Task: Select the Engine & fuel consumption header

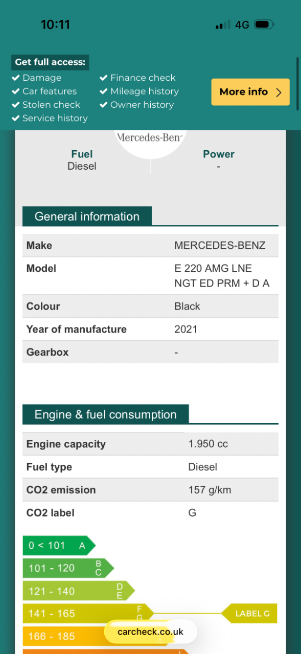Action: pyautogui.click(x=105, y=414)
